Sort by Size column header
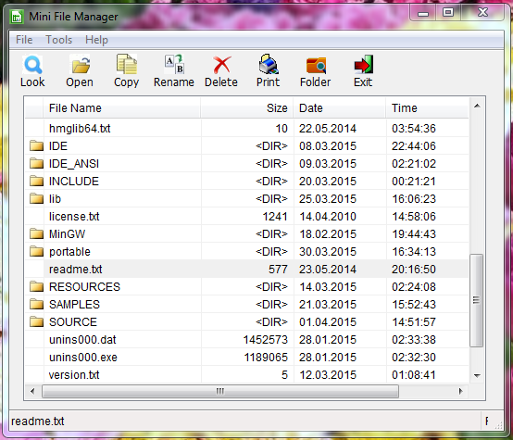The width and height of the screenshot is (513, 440). tap(247, 108)
